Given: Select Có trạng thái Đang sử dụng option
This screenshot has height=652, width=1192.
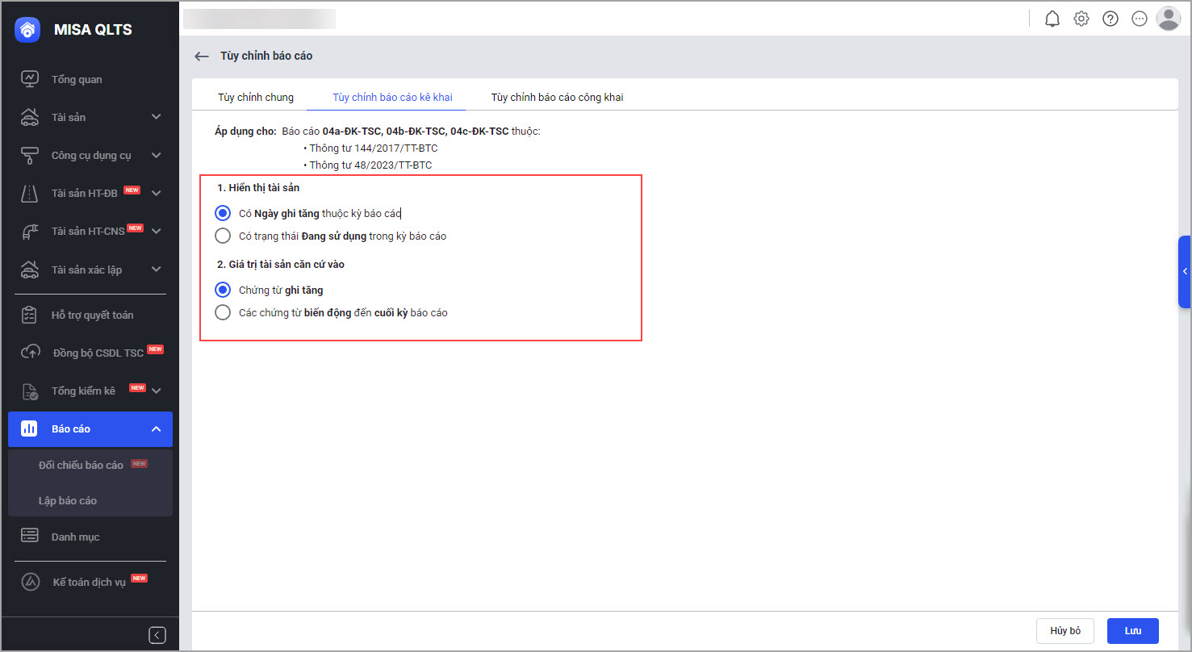Looking at the screenshot, I should click(223, 236).
